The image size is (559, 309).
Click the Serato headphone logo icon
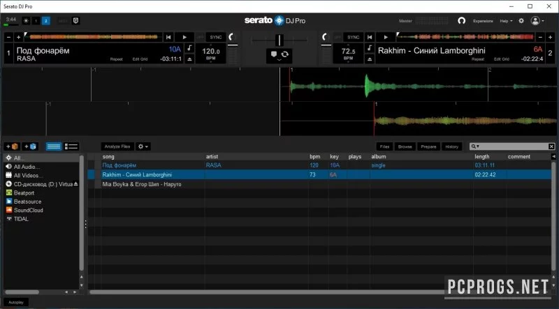tap(461, 21)
